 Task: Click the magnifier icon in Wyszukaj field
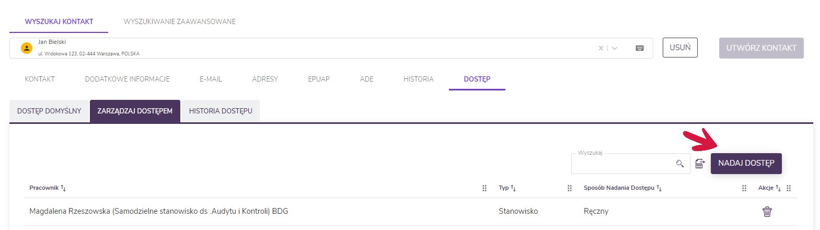pyautogui.click(x=679, y=164)
